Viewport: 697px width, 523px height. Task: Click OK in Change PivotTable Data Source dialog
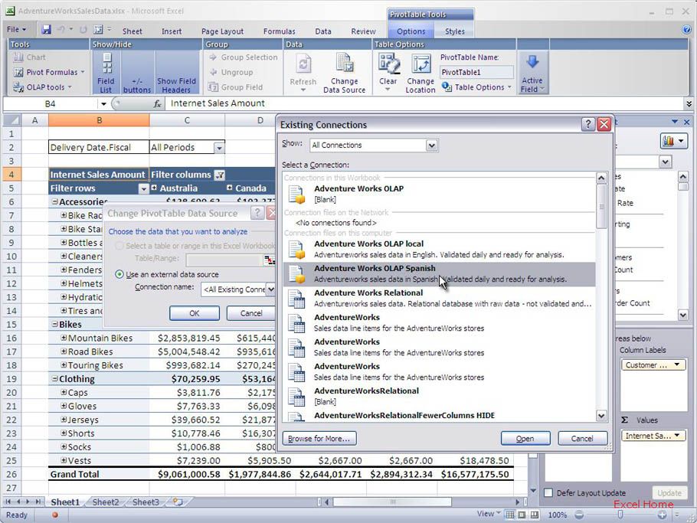[x=195, y=313]
